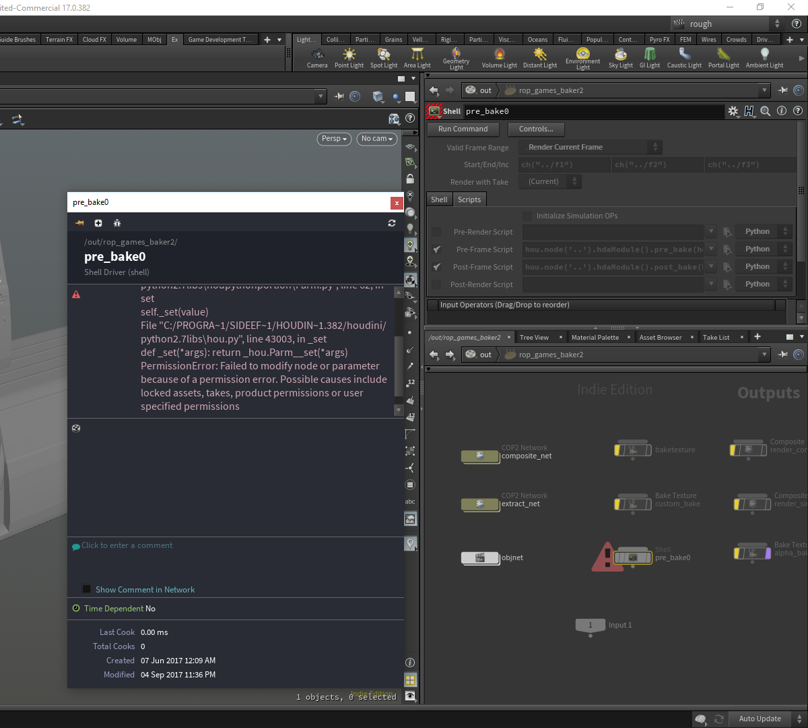Select the Ambient Light shelf tool
Screen dimensions: 808x728
point(765,58)
